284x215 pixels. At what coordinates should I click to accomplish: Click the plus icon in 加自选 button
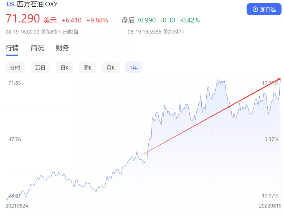(255, 9)
